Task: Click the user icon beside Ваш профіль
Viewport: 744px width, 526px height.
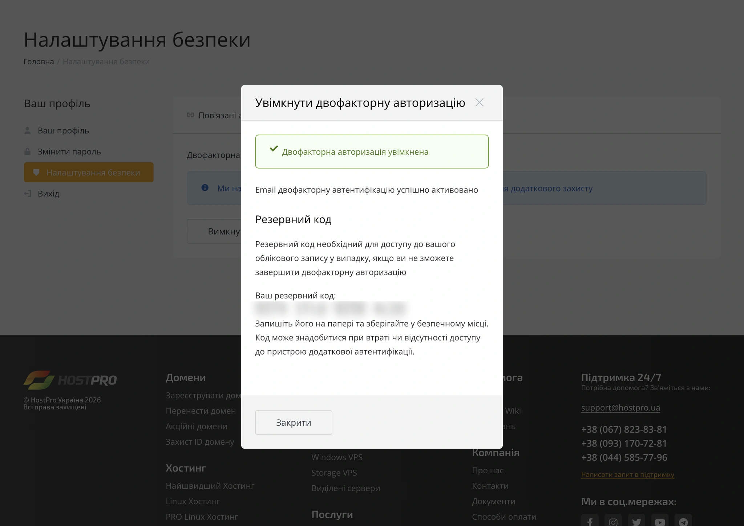Action: [28, 130]
